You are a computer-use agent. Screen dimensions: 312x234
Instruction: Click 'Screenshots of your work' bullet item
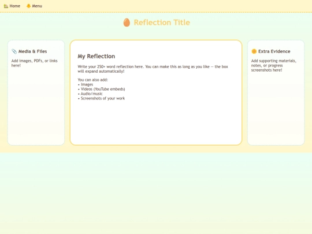click(x=101, y=98)
